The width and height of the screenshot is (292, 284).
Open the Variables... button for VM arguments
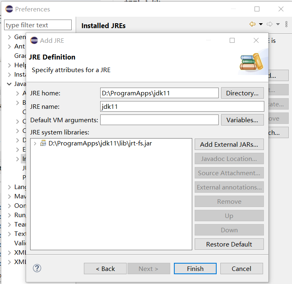pyautogui.click(x=242, y=120)
